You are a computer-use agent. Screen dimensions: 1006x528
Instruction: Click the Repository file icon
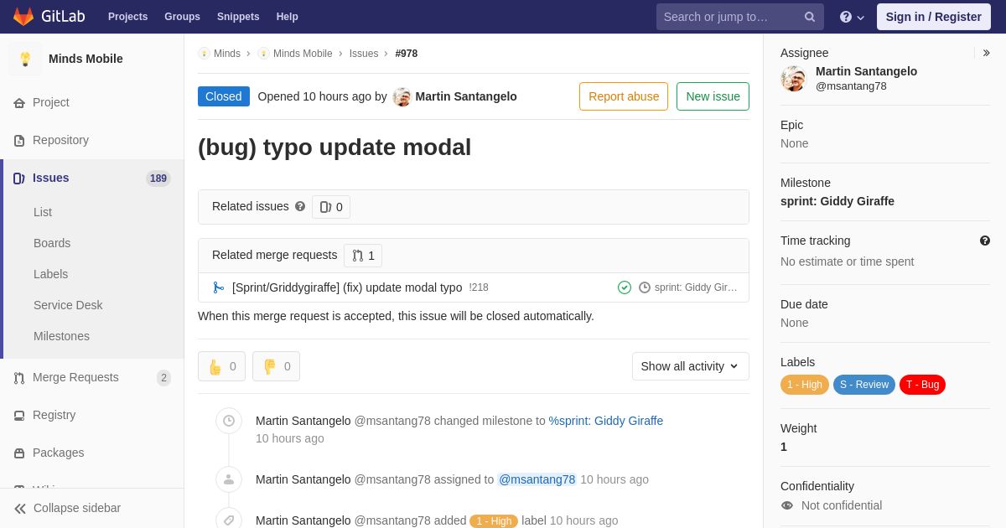(19, 140)
